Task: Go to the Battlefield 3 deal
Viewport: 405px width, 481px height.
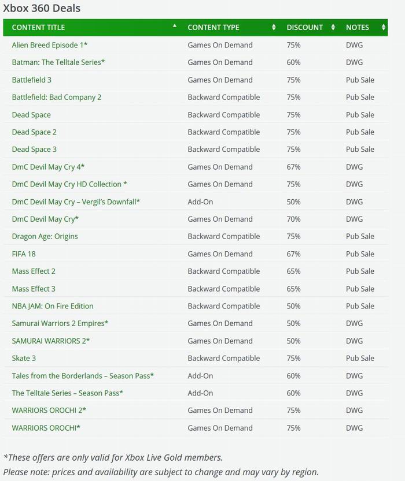Action: click(x=32, y=80)
